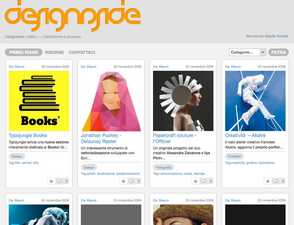Click the plus icon on Creatività Akatre card

pyautogui.click(x=268, y=181)
